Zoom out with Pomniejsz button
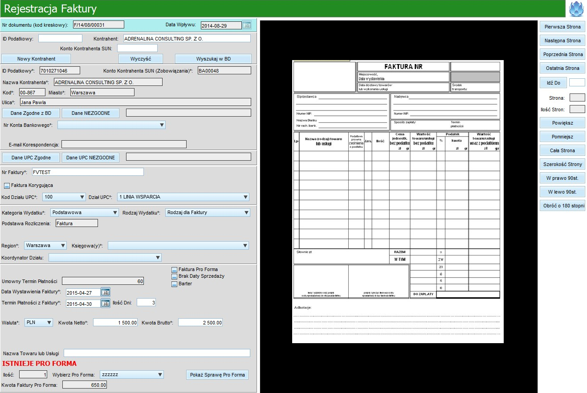The image size is (587, 393). coord(563,137)
